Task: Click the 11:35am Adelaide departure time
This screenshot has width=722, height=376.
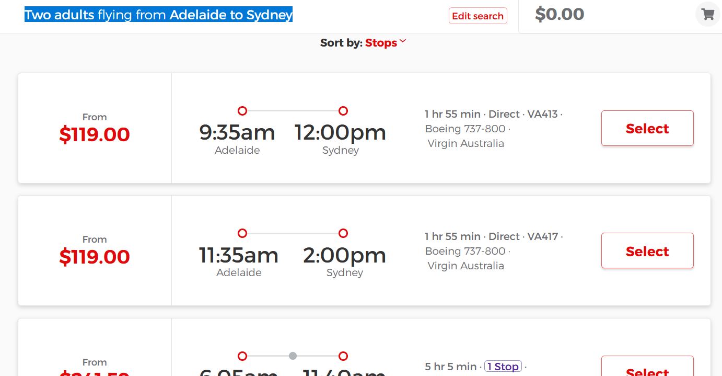Action: 239,255
